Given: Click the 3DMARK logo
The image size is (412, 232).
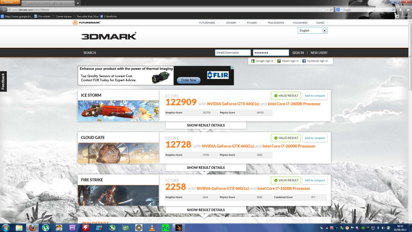Looking at the screenshot, I should tap(109, 36).
